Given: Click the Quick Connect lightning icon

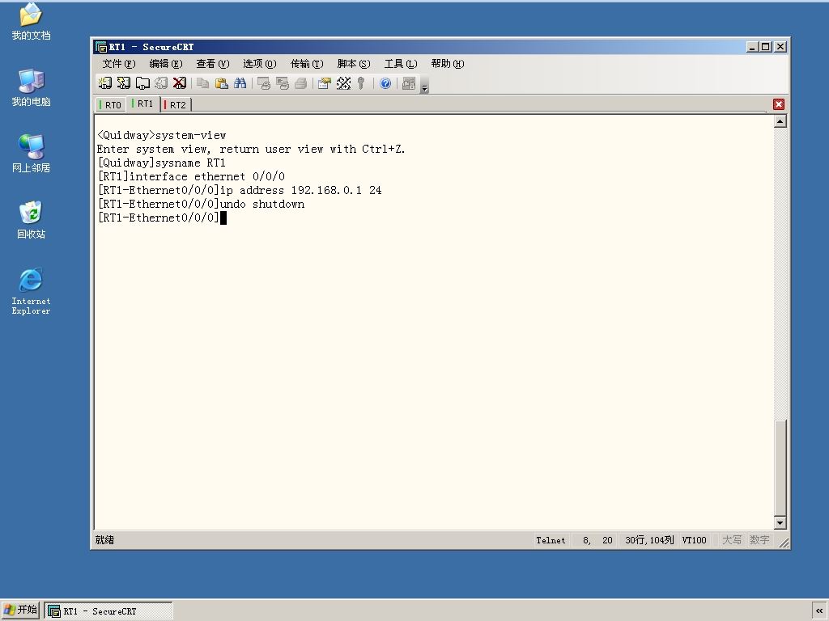Looking at the screenshot, I should (124, 83).
